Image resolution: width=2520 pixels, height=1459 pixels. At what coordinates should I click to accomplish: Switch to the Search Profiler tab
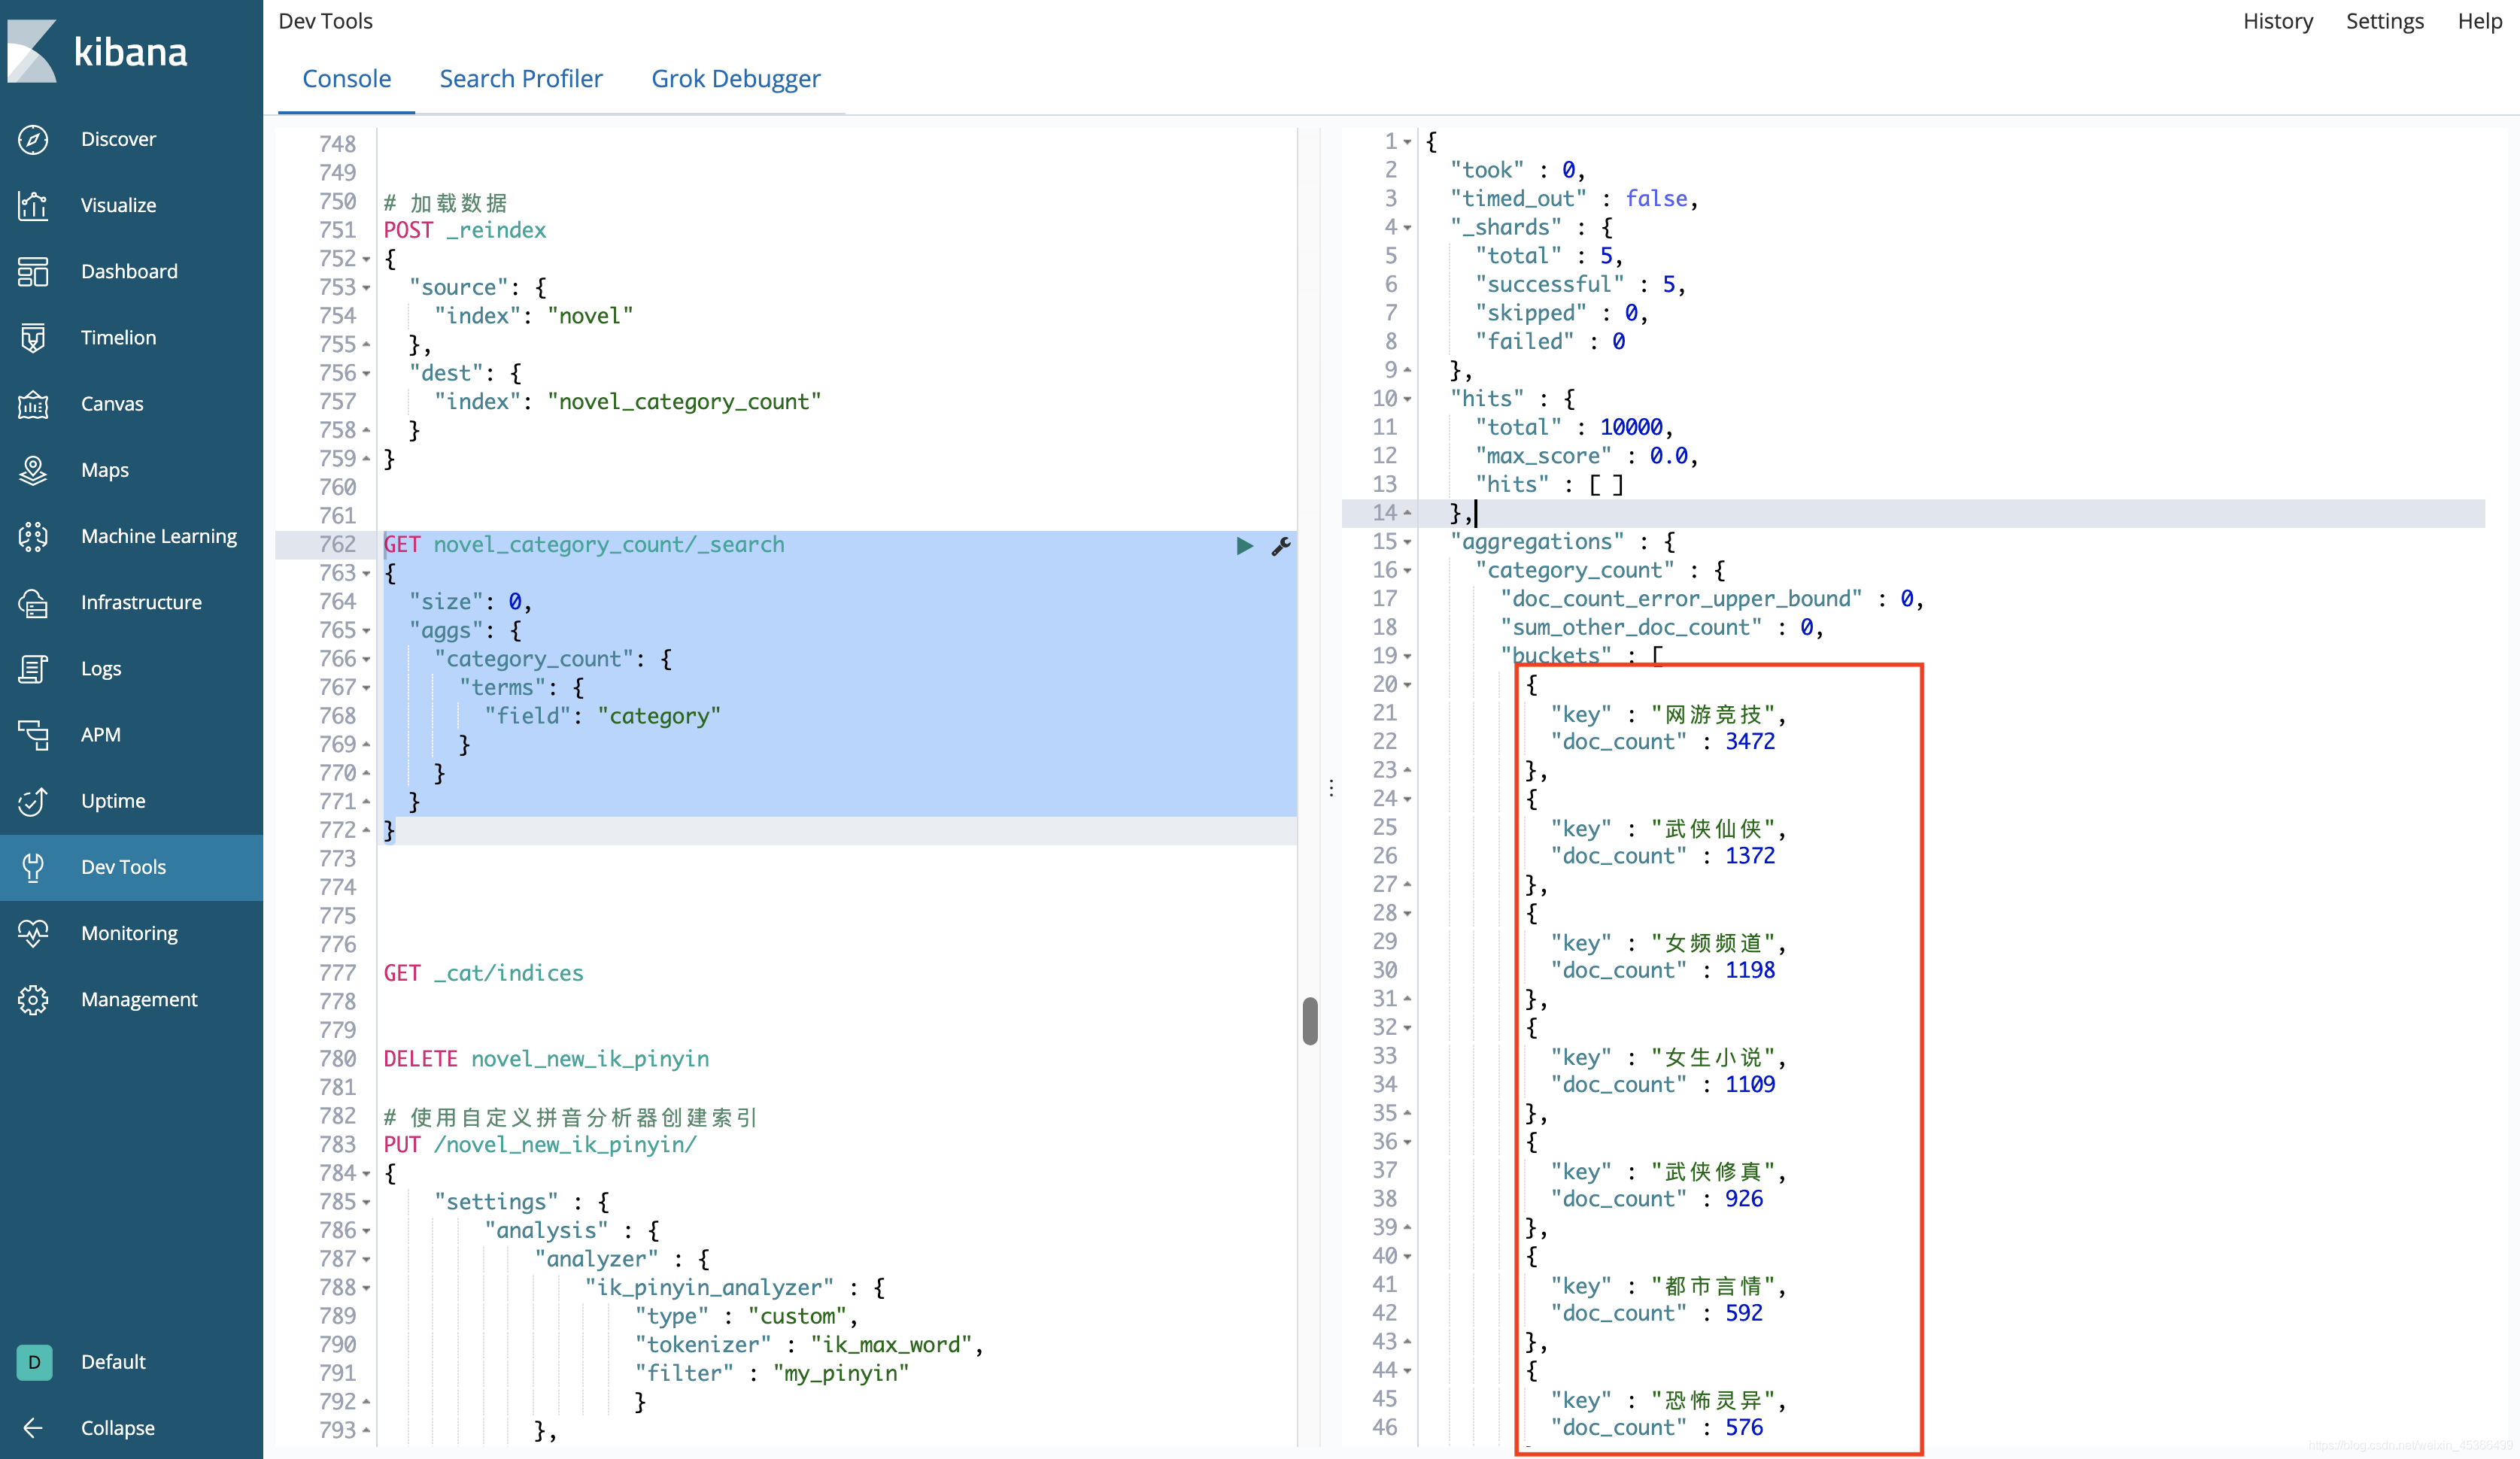coord(521,78)
